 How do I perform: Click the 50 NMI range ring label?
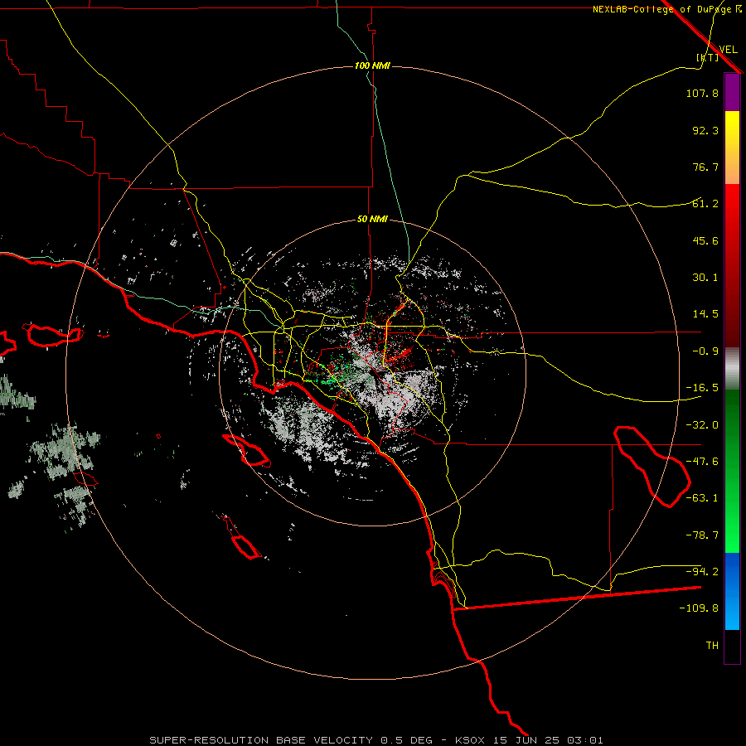point(372,219)
